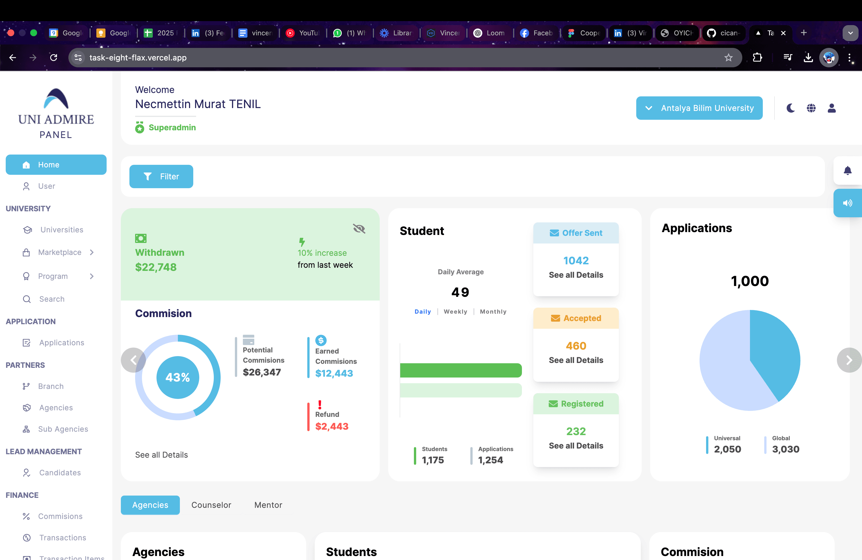Image resolution: width=862 pixels, height=560 pixels.
Task: Click the notification bell icon
Action: point(847,171)
